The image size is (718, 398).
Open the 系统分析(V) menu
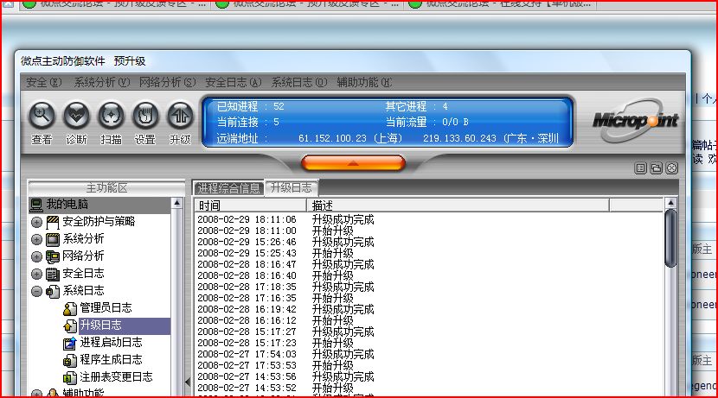(x=102, y=82)
